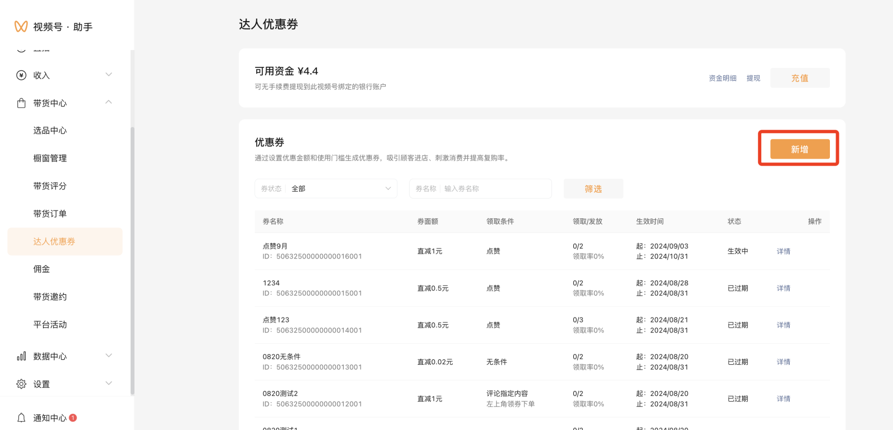
Task: Click the orange 新增 button
Action: [x=799, y=149]
